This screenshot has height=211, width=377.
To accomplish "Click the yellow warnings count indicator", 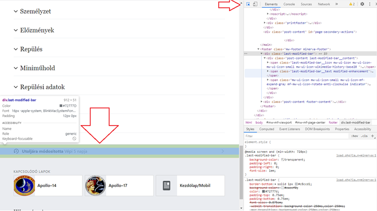I will 351,4.
